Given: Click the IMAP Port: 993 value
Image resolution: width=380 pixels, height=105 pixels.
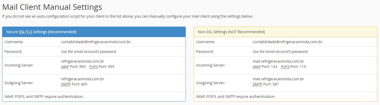Looking at the screenshot, I should (x=73, y=67).
